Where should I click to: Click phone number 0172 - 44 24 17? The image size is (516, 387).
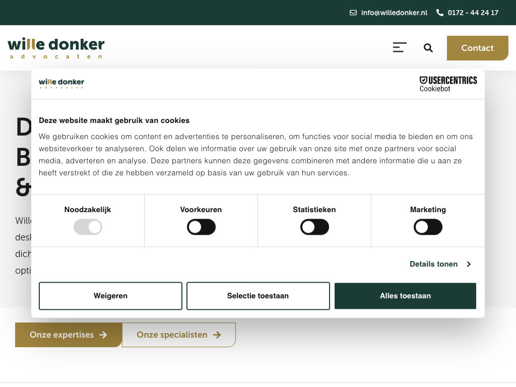coord(473,13)
